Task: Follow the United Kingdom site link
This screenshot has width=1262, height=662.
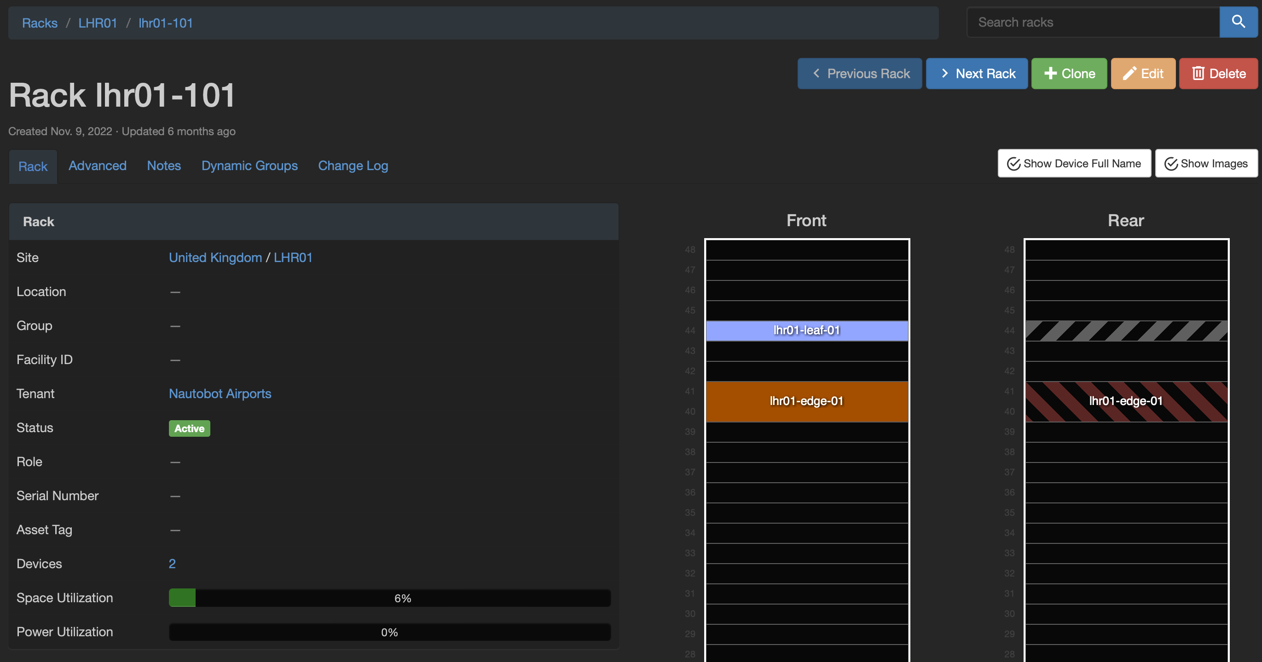Action: [215, 258]
